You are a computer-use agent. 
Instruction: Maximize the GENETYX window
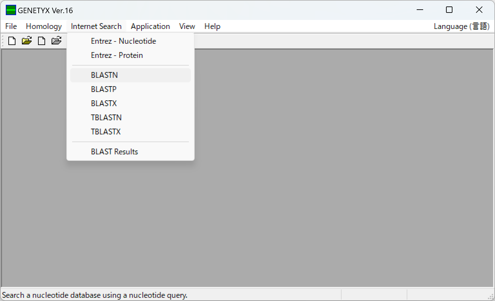tap(449, 10)
